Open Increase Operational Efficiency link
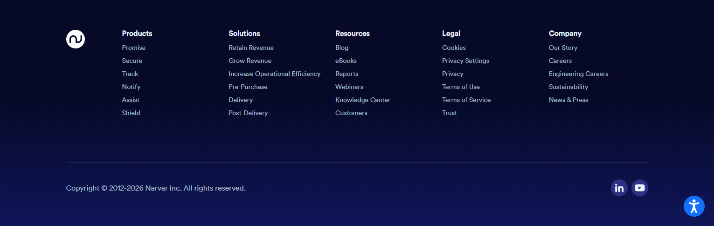714x226 pixels. (275, 74)
